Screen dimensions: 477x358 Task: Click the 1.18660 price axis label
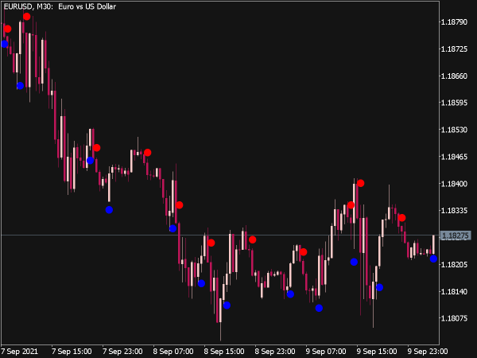point(454,76)
